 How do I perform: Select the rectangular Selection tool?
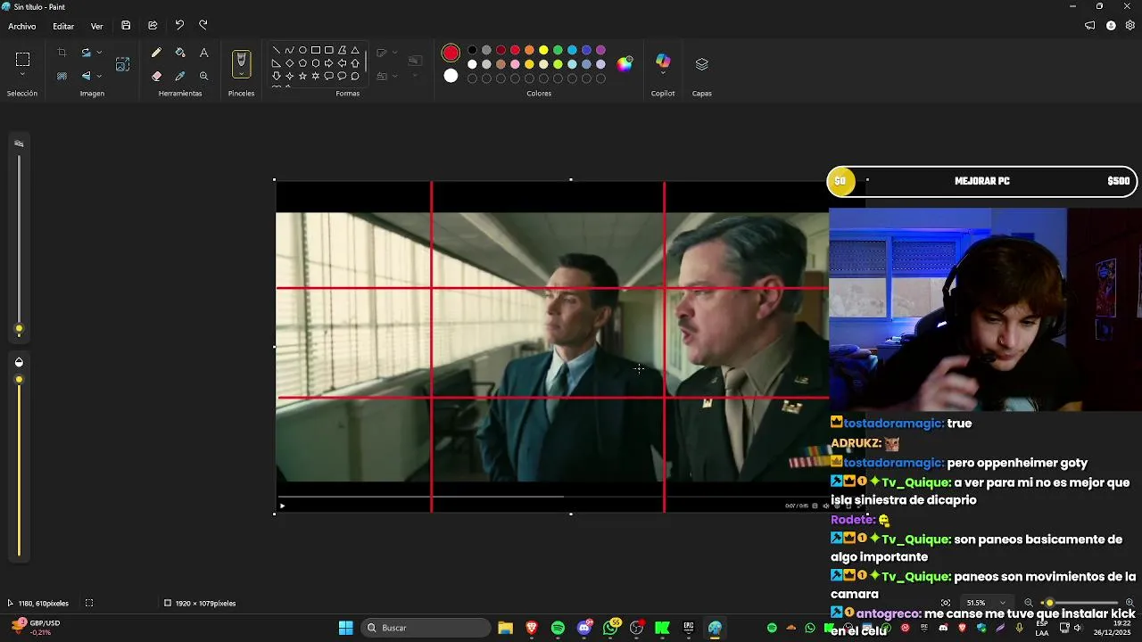click(23, 60)
